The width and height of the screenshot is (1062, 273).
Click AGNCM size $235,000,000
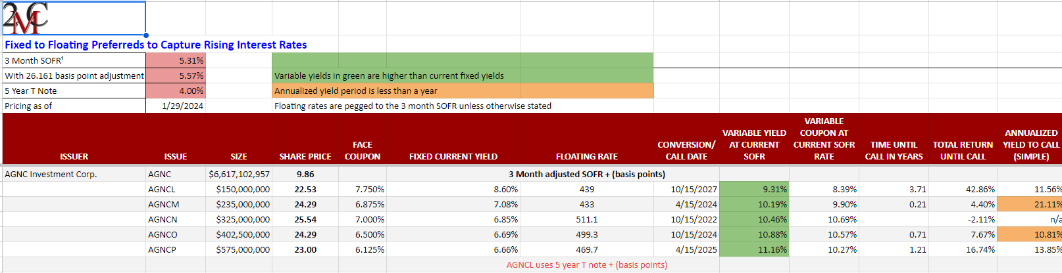[239, 204]
